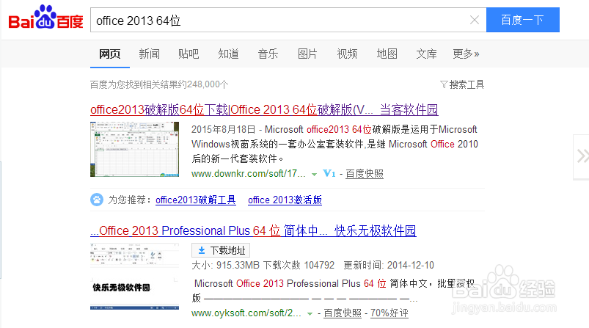Open office2013破解版64位下载 result title
Screen dimensions: 589x328
[264, 110]
